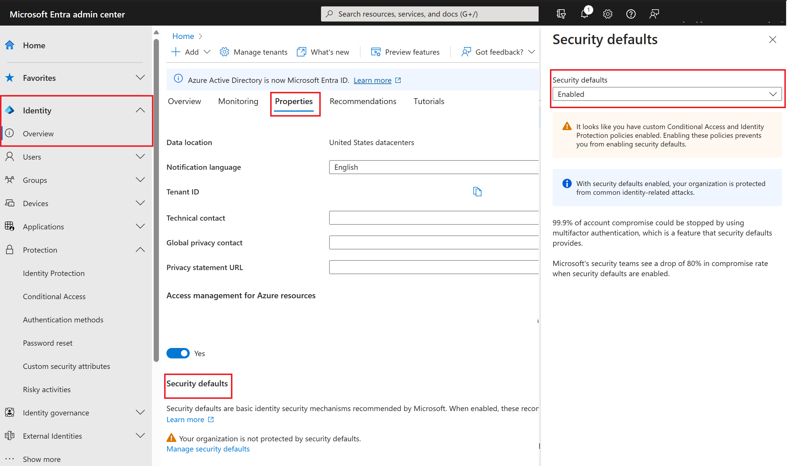Click What's new in the toolbar
This screenshot has width=787, height=466.
329,52
